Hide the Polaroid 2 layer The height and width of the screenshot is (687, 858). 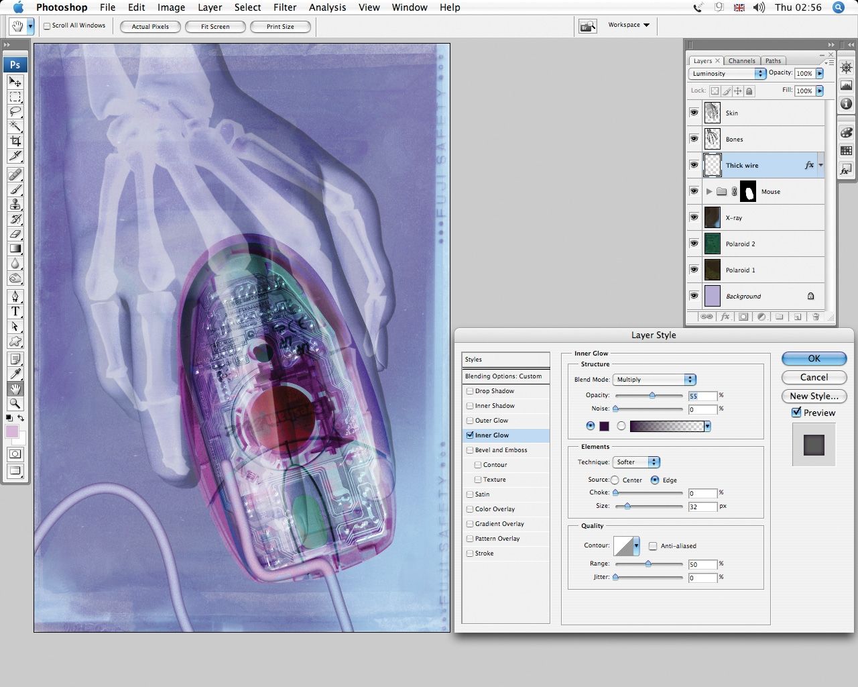694,244
